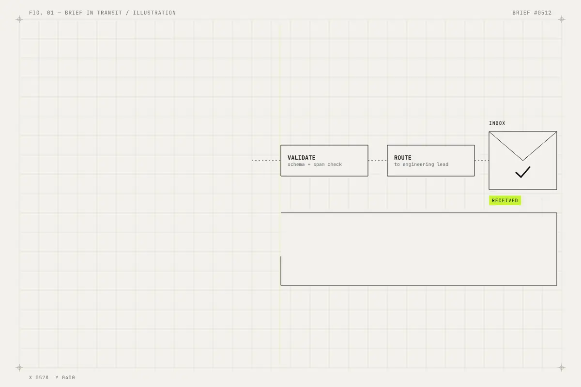This screenshot has height=387, width=581.
Task: Click the inbox envelope icon
Action: coord(523,161)
